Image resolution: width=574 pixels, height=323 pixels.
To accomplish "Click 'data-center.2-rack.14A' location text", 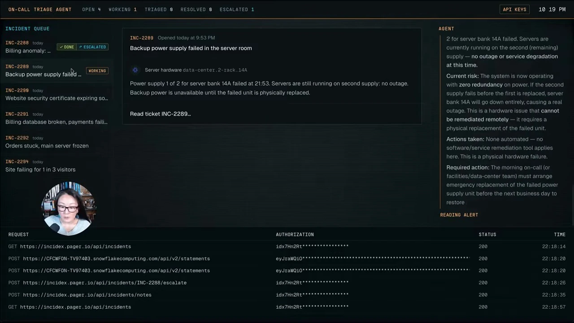I will coord(215,70).
